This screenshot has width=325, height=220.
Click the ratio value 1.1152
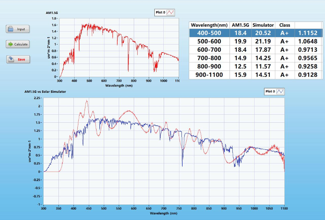pyautogui.click(x=308, y=33)
